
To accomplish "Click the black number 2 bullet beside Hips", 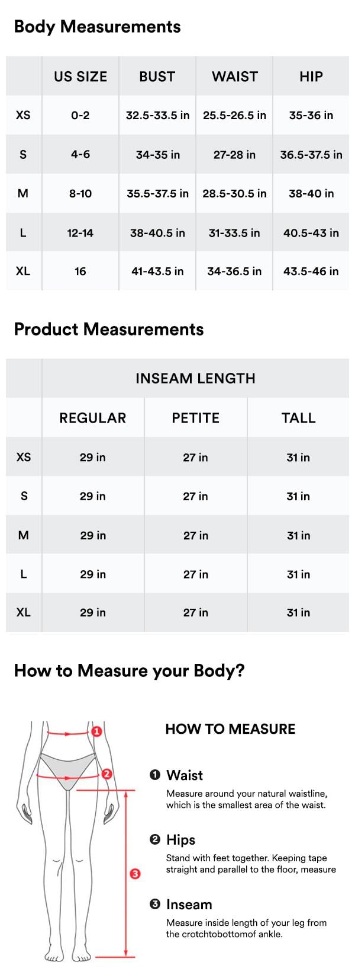I will (x=155, y=839).
